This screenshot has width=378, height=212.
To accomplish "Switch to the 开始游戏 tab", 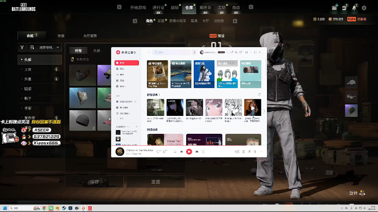I will tap(138, 8).
